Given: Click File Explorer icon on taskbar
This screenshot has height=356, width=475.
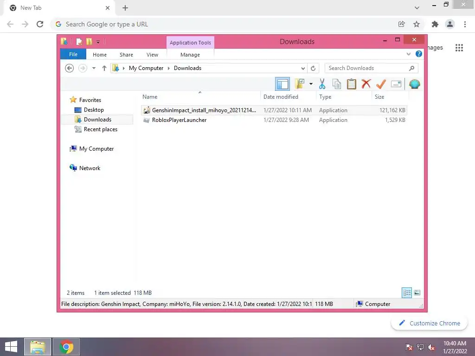Looking at the screenshot, I should [x=38, y=347].
